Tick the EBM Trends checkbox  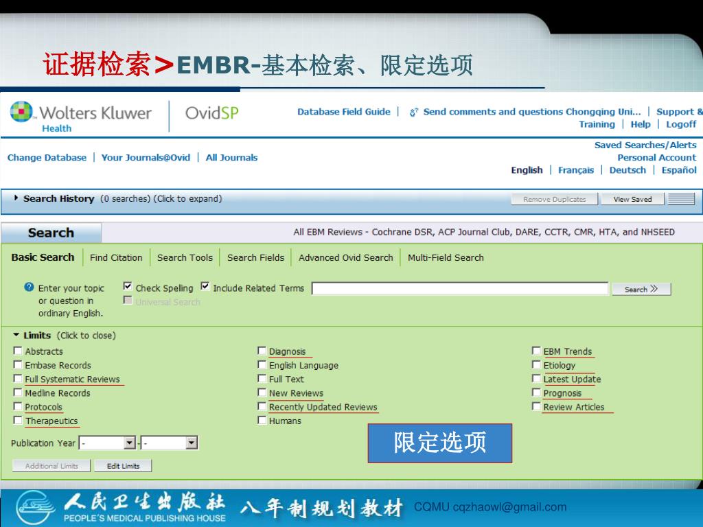pyautogui.click(x=536, y=351)
